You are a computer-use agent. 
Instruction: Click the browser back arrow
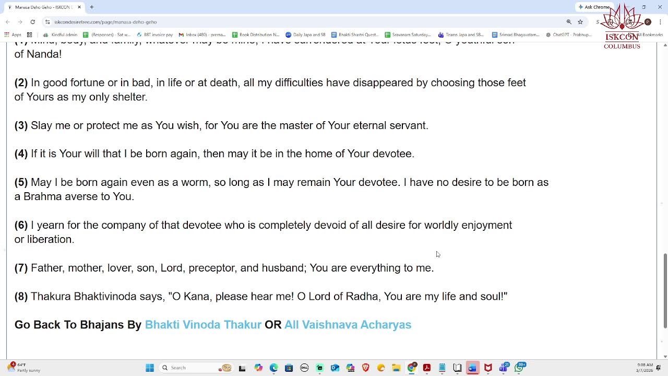(x=7, y=22)
